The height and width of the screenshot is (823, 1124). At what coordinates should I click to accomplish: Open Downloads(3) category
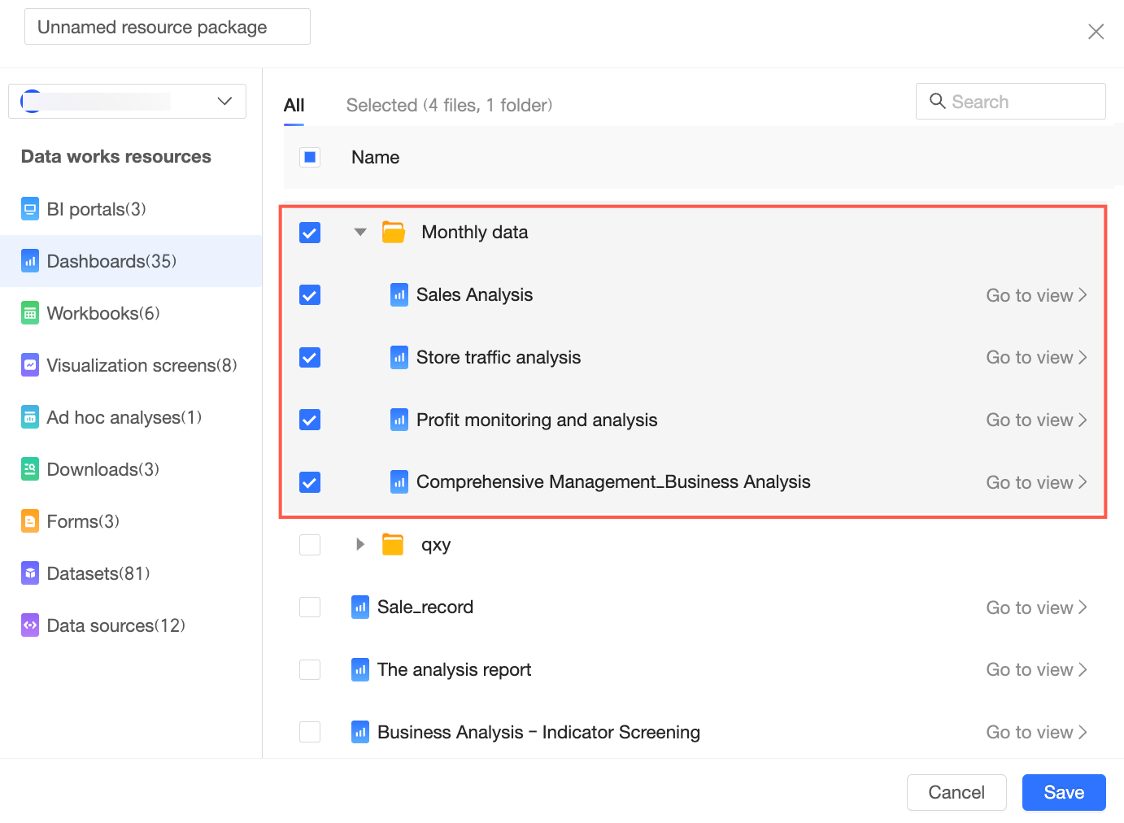(x=131, y=469)
